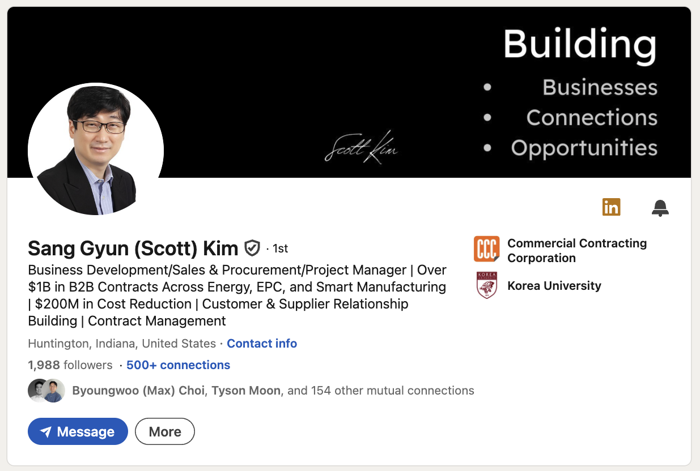This screenshot has height=471, width=700.
Task: Click 'Businesses' bullet in the banner
Action: 600,87
